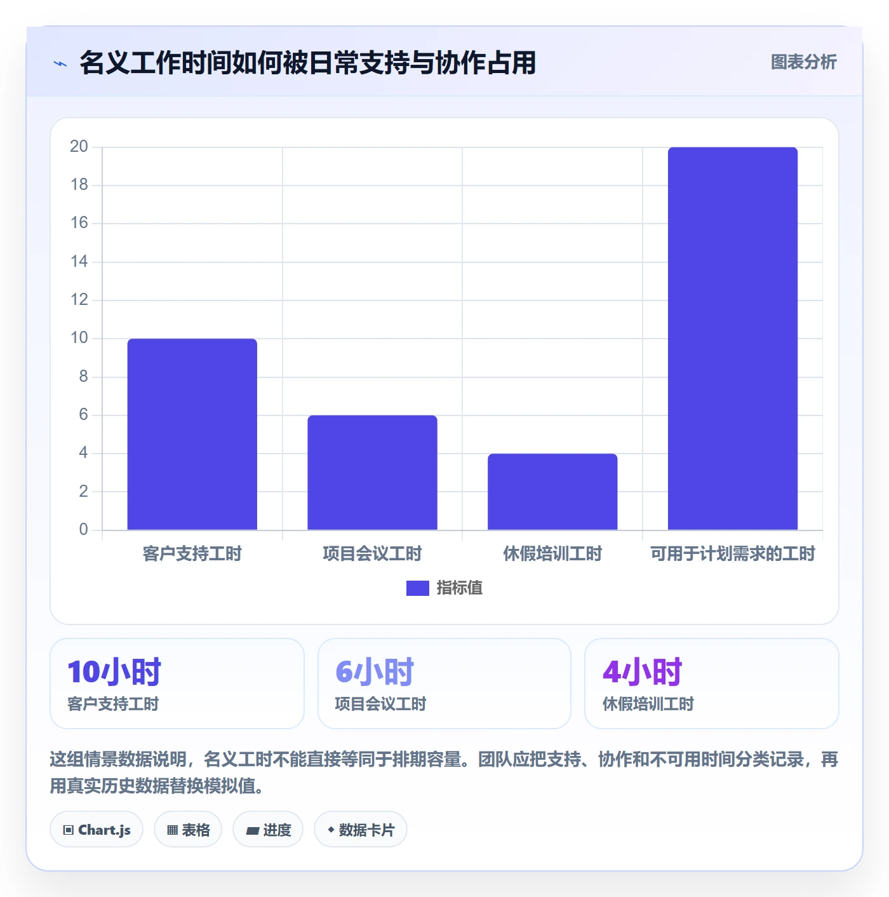Open the 6小时 项目会议工时 card
This screenshot has height=897, width=889.
pos(444,684)
